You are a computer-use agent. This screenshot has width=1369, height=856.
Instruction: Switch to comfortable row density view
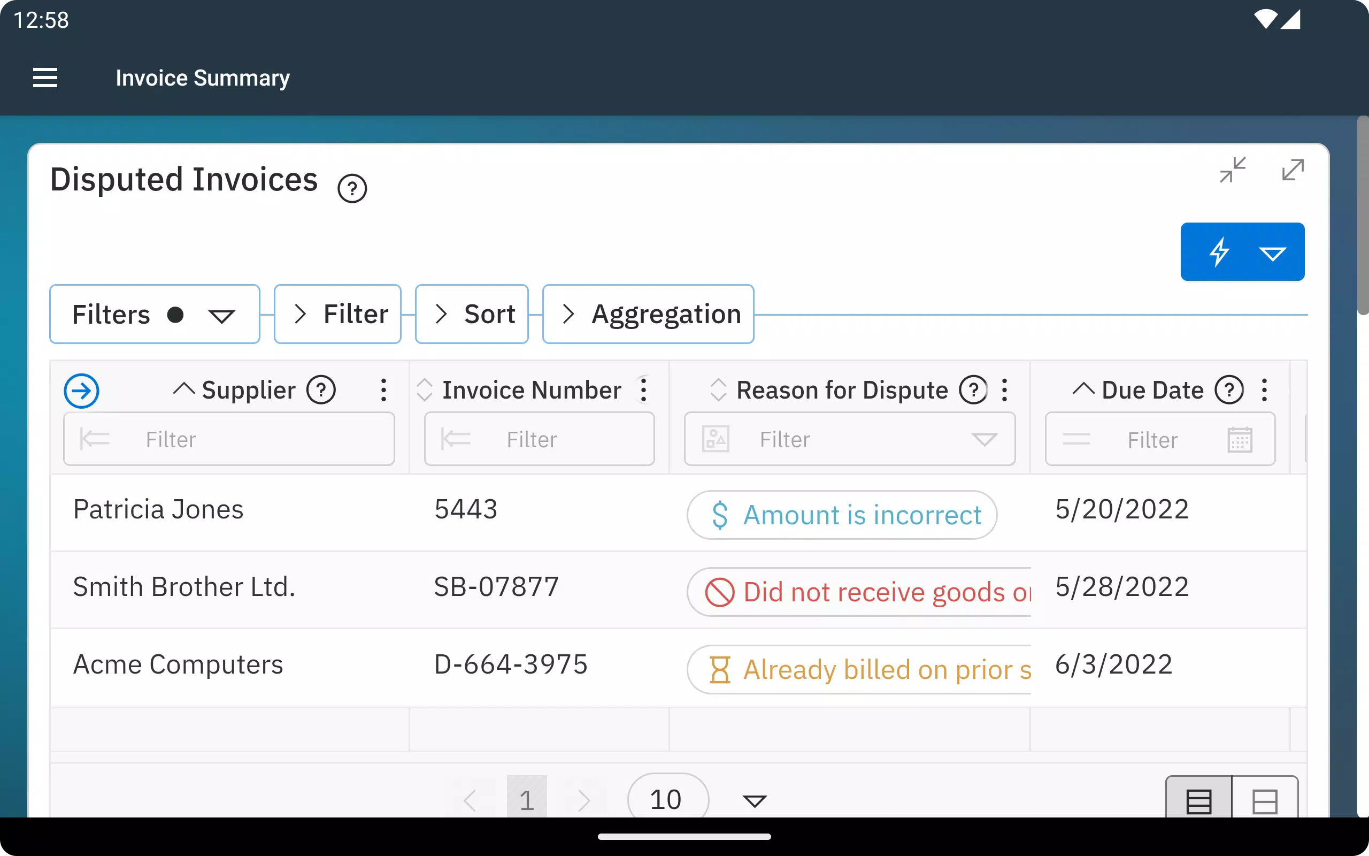pyautogui.click(x=1264, y=800)
